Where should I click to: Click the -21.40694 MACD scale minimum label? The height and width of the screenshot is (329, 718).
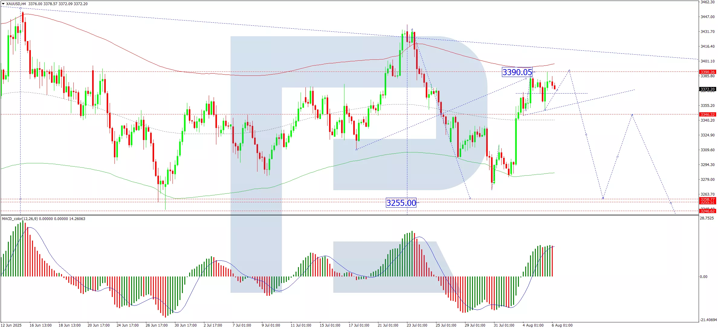coord(708,320)
